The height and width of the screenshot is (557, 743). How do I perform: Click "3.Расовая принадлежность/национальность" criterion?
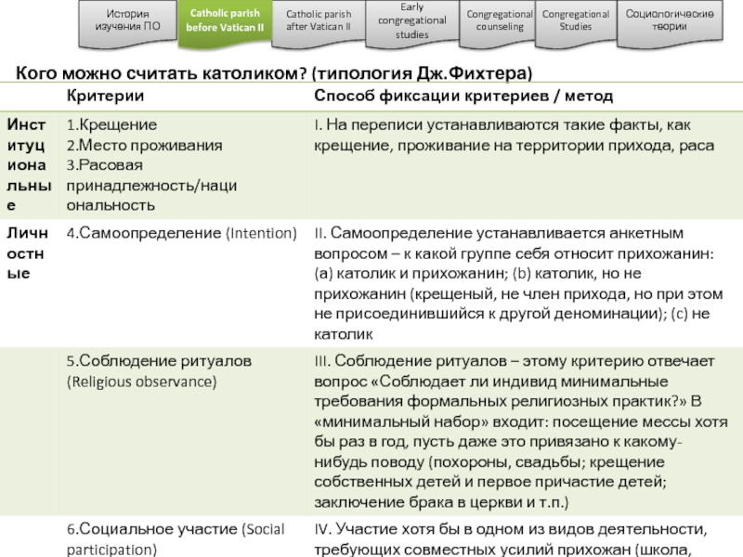tap(150, 185)
